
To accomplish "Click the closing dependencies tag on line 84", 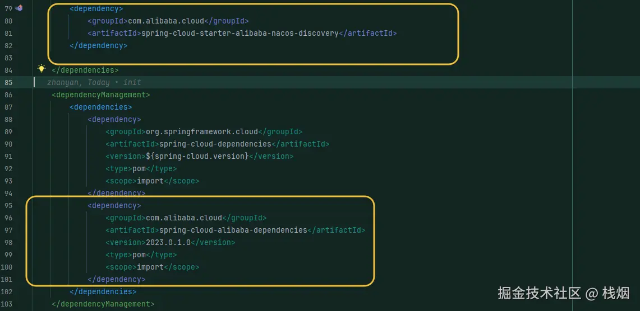I will pyautogui.click(x=85, y=70).
